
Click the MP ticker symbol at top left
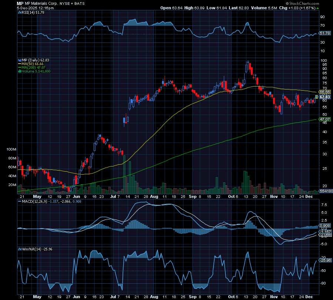[20, 3]
